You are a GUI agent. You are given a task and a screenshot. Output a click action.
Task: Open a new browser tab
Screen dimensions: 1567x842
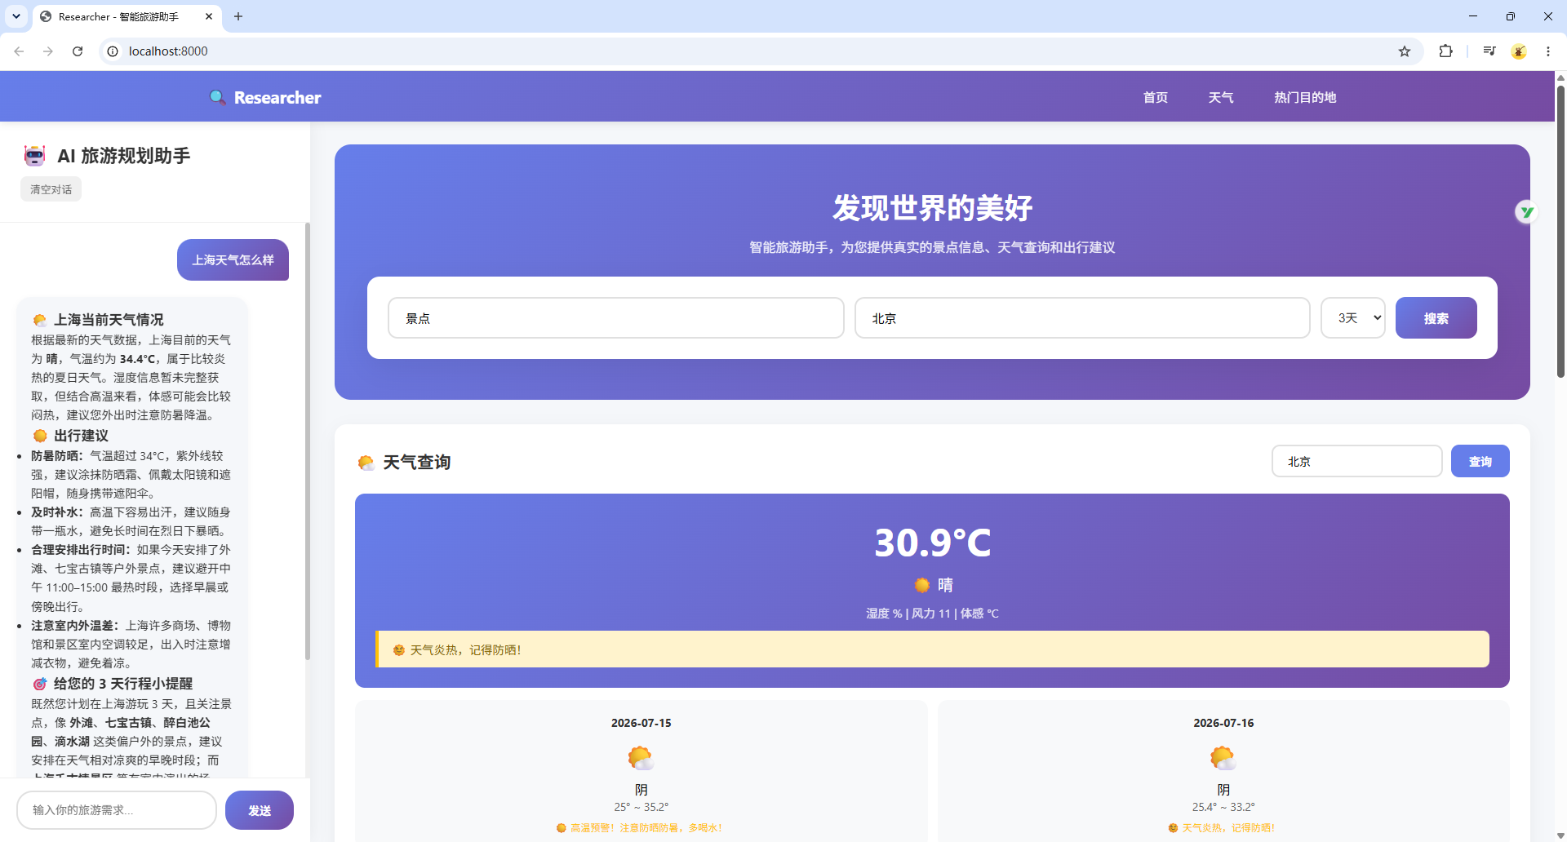(238, 16)
